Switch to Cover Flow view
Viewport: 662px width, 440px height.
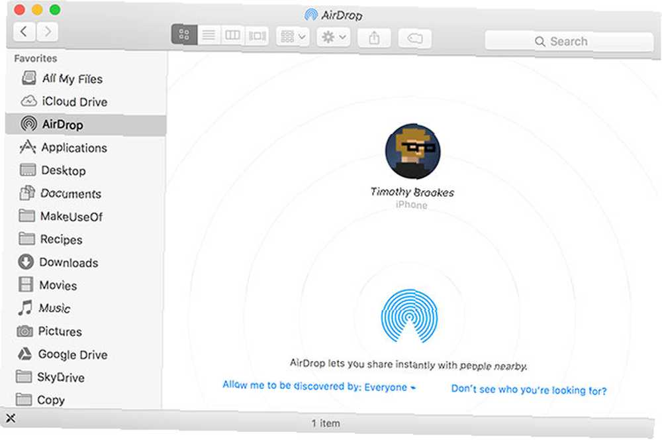[x=257, y=36]
